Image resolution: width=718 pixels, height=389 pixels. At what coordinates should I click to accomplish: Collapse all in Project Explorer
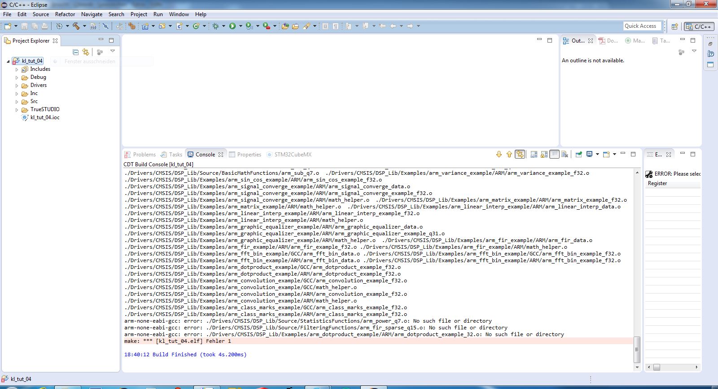click(x=76, y=52)
